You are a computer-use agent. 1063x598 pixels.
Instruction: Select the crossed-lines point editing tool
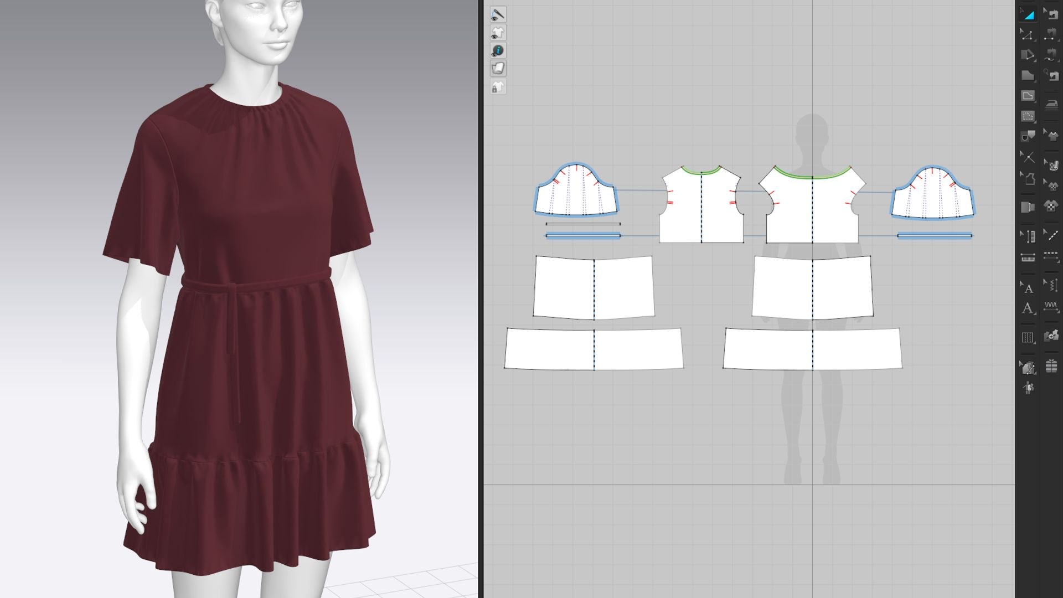[x=1028, y=158]
